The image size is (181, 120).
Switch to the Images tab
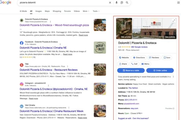[38, 11]
